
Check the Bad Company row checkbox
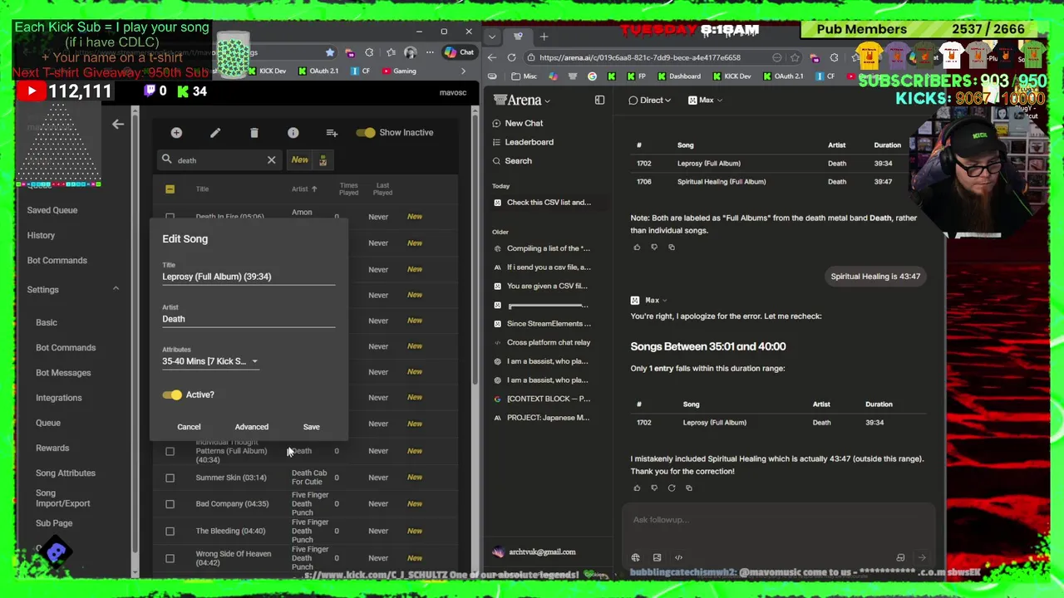tap(170, 504)
